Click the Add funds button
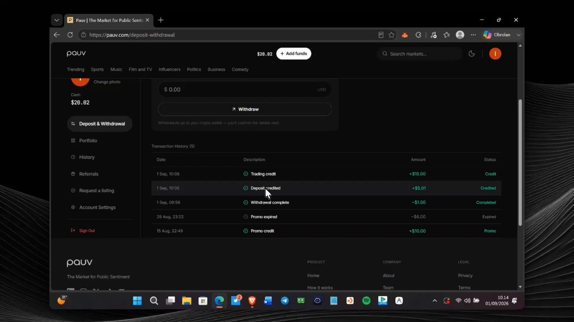 [294, 53]
